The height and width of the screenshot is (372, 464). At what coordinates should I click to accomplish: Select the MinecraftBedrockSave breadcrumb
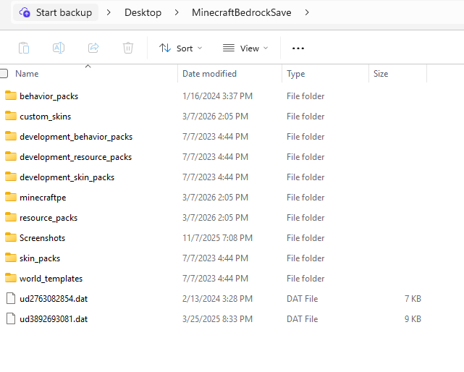tap(242, 12)
